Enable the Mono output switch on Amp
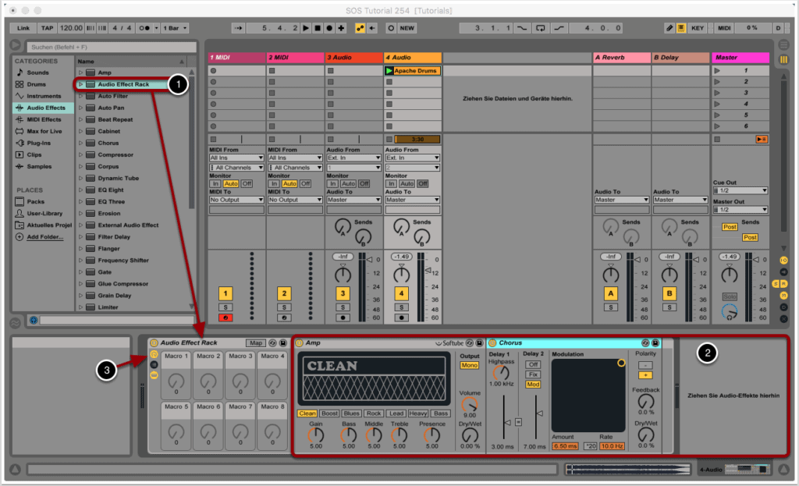Image resolution: width=799 pixels, height=486 pixels. [x=469, y=365]
